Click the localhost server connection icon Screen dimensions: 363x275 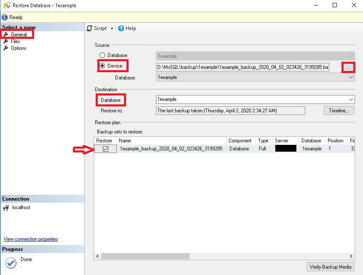[x=6, y=208]
